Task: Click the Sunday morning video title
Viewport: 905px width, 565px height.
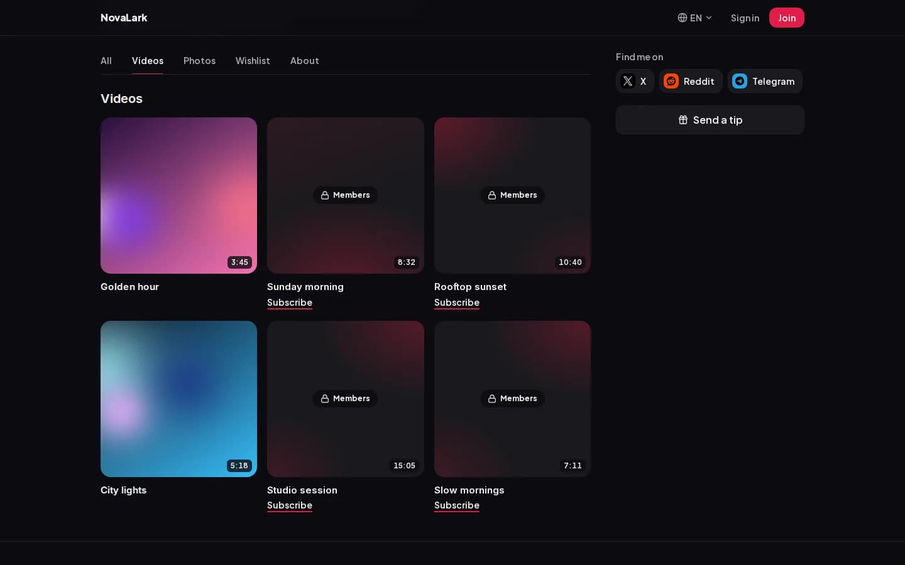Action: [x=305, y=287]
